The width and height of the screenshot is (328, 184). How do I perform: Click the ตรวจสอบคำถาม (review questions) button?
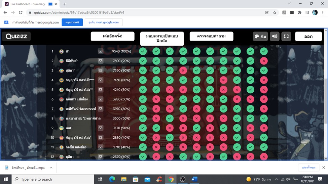coord(211,36)
